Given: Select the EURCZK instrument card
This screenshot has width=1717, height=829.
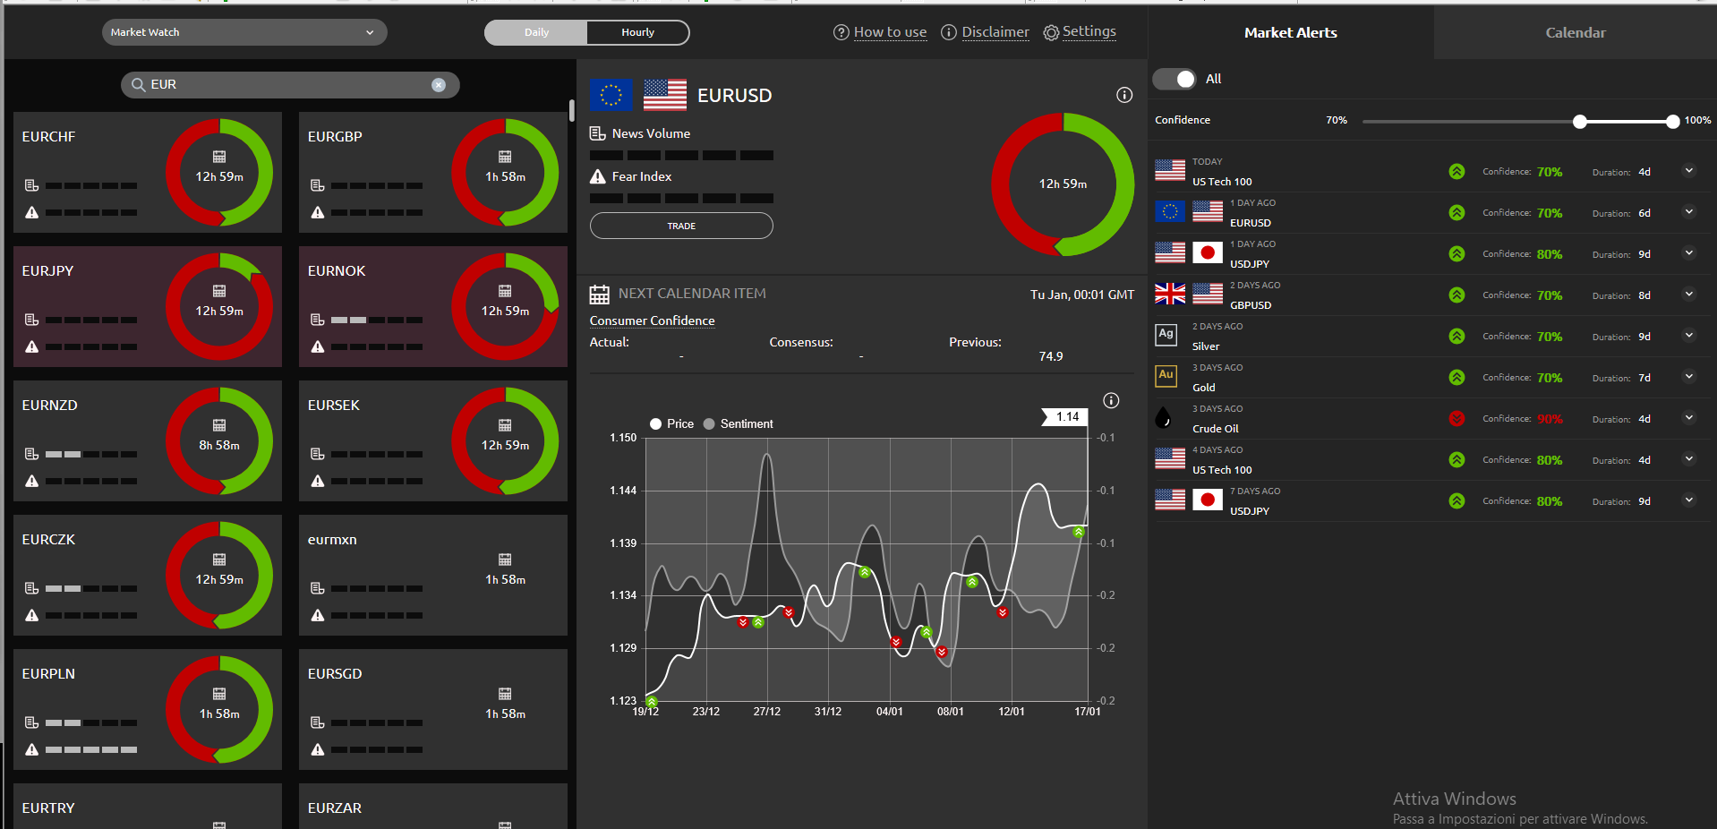Looking at the screenshot, I should [x=148, y=576].
